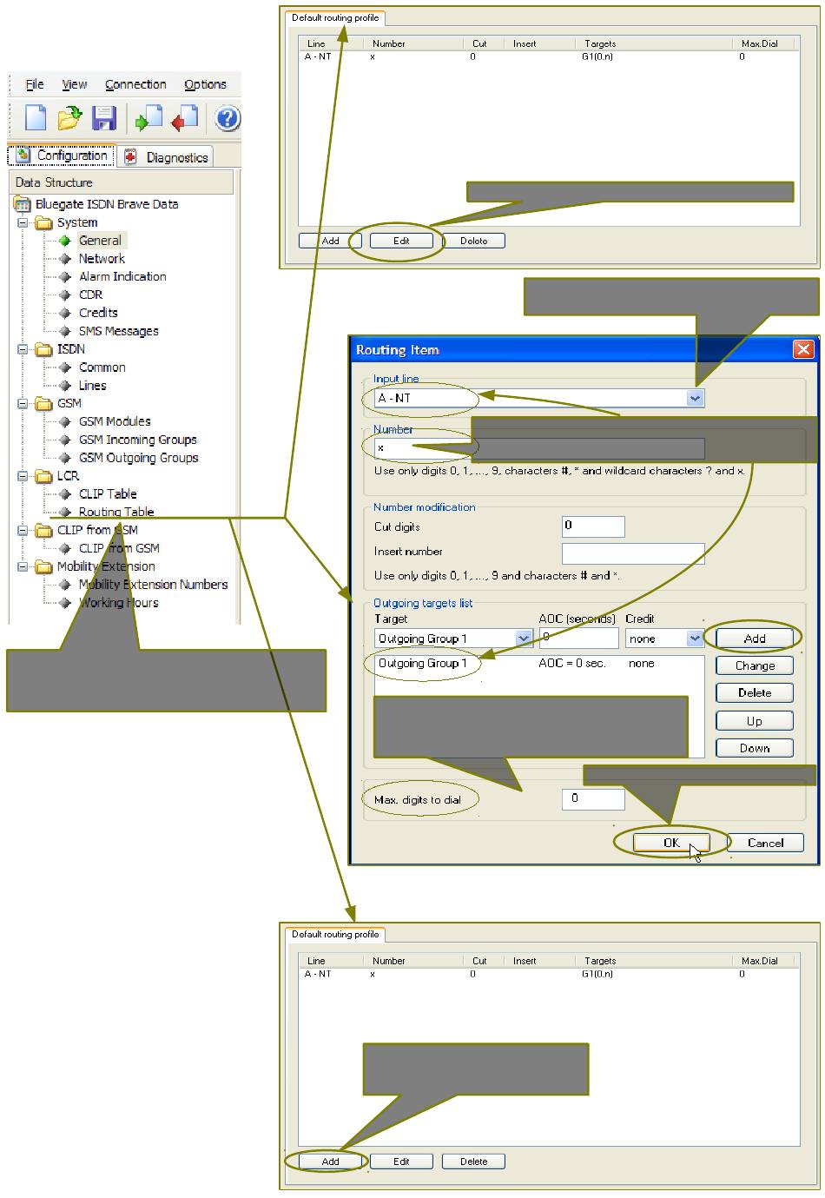Image resolution: width=825 pixels, height=1198 pixels.
Task: Click the Bluegate ISDN Brave Data root icon
Action: coord(23,204)
